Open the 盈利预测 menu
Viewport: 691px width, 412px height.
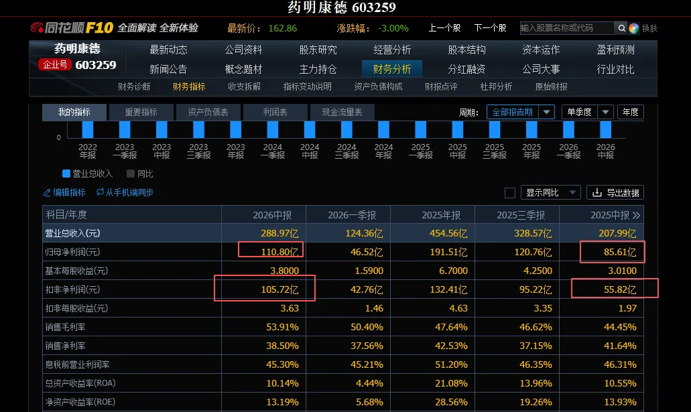[616, 50]
